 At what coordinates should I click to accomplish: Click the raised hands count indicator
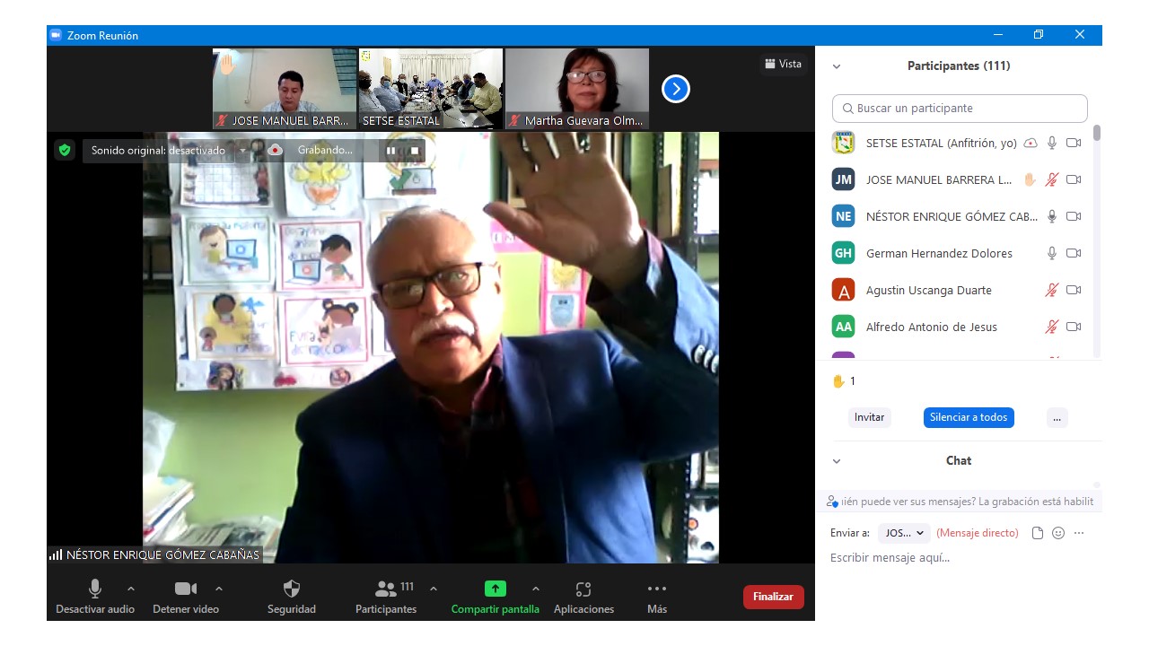click(844, 381)
